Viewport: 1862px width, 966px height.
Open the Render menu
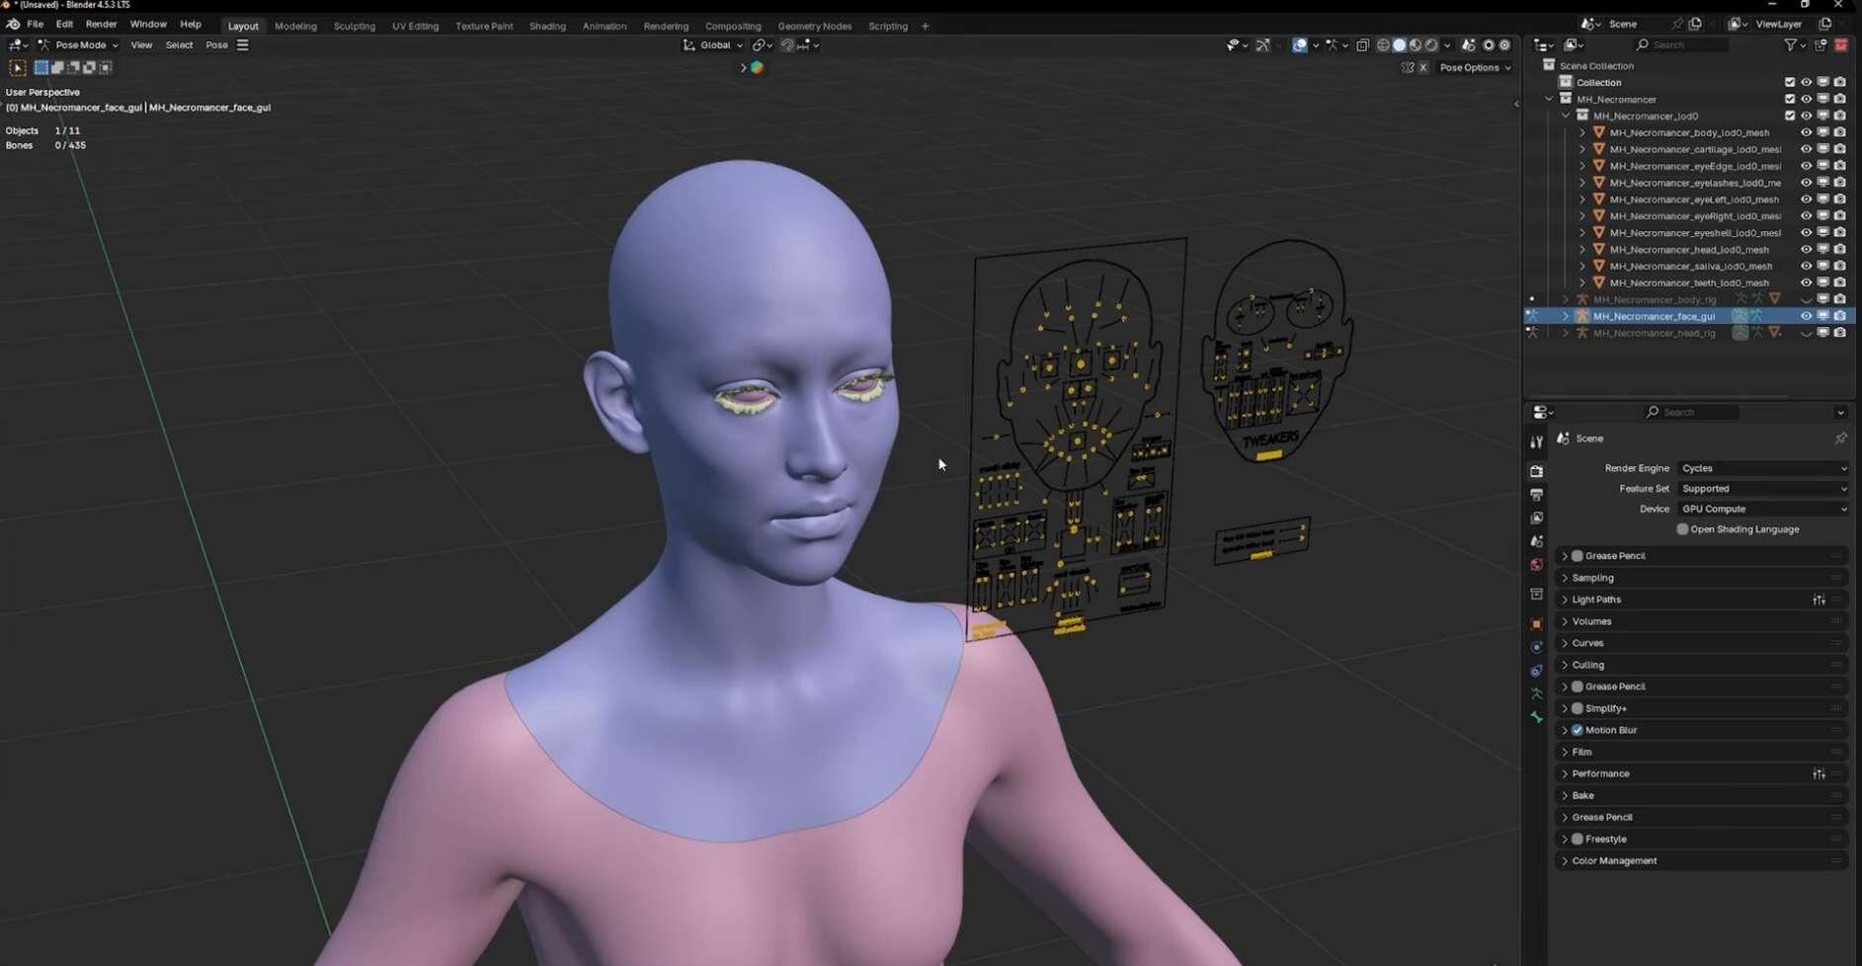[x=101, y=24]
